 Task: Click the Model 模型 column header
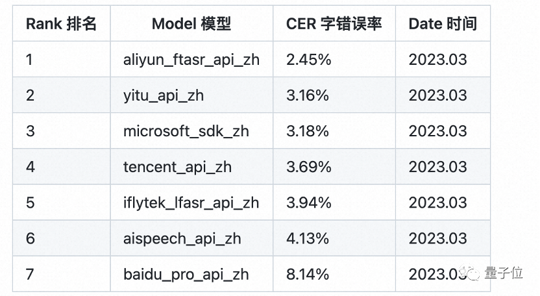coord(191,24)
